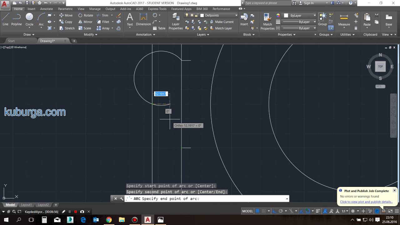Open the plot and publish details link
Viewport: 400px width, 225px height.
(366, 202)
